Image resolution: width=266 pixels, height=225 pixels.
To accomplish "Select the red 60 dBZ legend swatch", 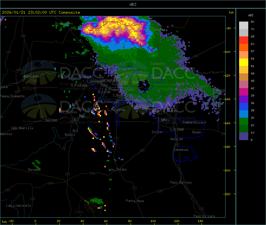I will click(x=244, y=40).
